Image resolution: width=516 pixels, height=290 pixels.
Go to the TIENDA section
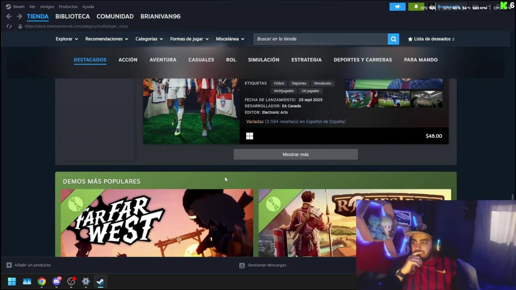(x=37, y=17)
